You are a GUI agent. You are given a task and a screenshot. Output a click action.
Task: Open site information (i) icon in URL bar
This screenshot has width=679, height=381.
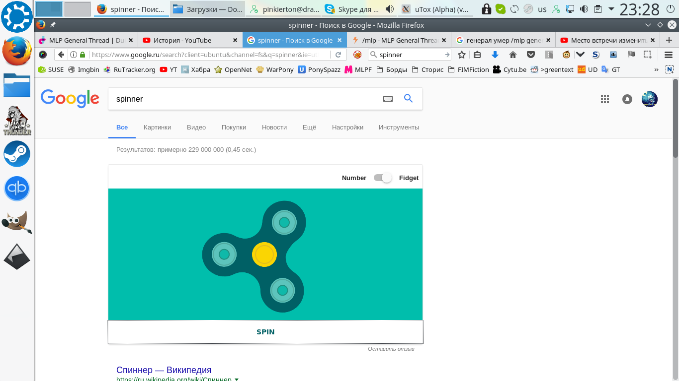[74, 55]
